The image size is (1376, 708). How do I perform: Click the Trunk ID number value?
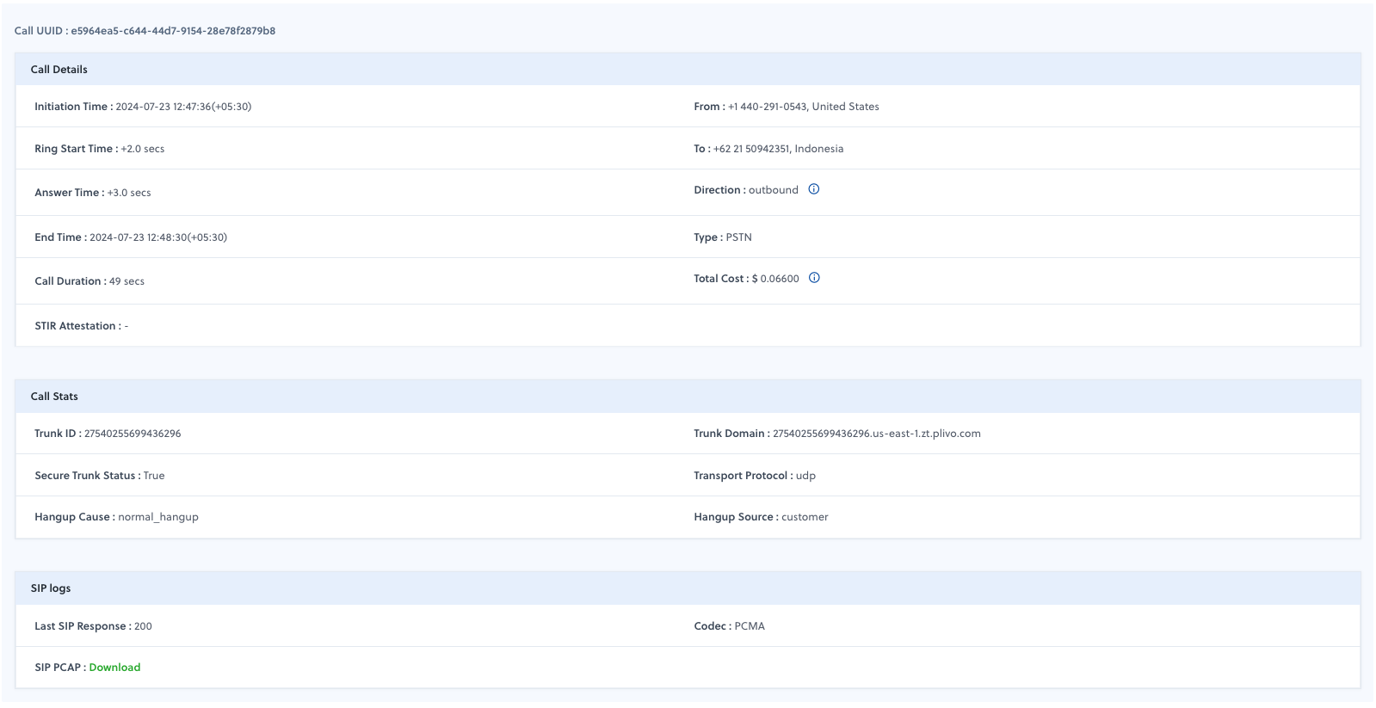(x=133, y=434)
